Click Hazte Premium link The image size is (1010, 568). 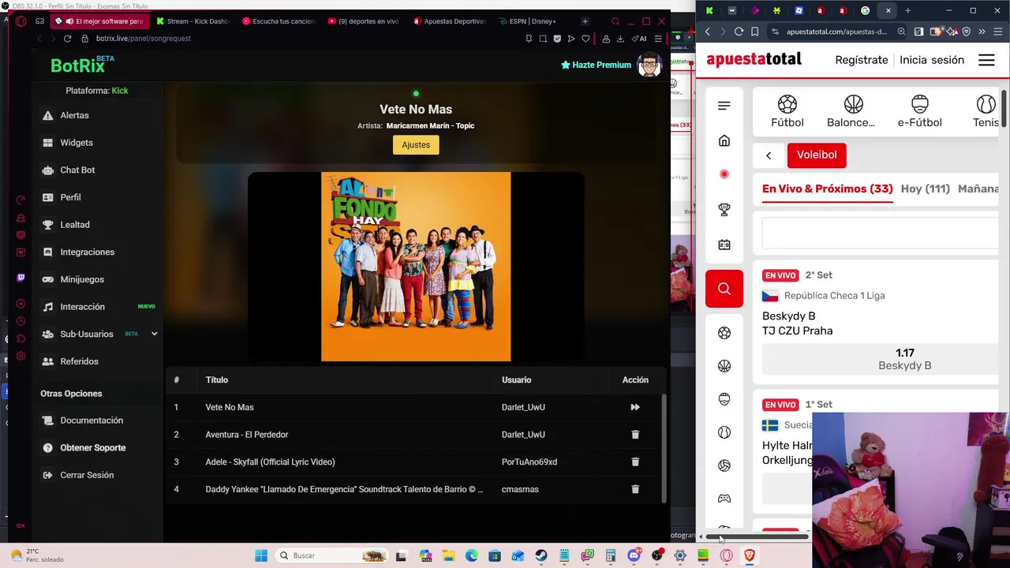596,65
